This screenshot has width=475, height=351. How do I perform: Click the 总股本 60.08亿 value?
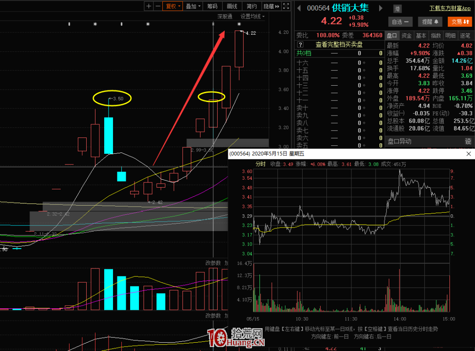419,121
